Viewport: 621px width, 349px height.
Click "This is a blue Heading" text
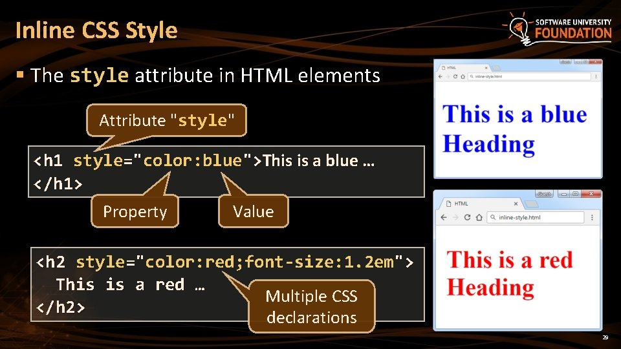coord(514,129)
